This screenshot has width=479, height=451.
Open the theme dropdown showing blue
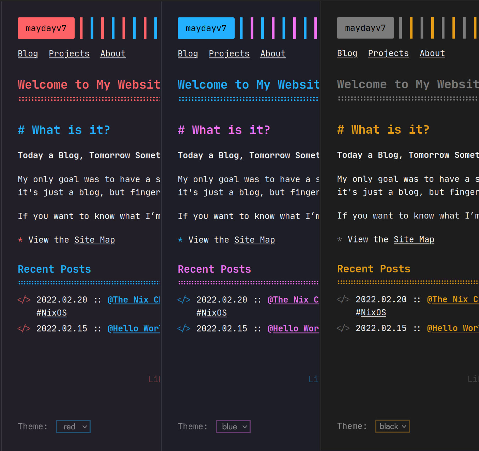click(x=233, y=427)
